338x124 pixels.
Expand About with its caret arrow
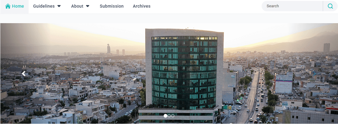point(88,6)
